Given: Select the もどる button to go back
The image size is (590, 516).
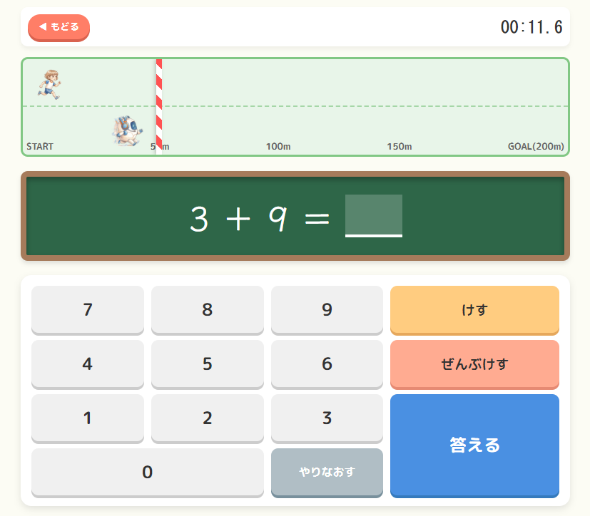Looking at the screenshot, I should 59,28.
